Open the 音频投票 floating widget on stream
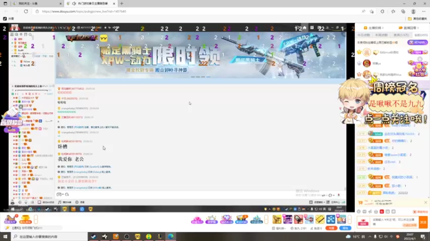Image resolution: width=430 pixels, height=241 pixels. (x=11, y=120)
